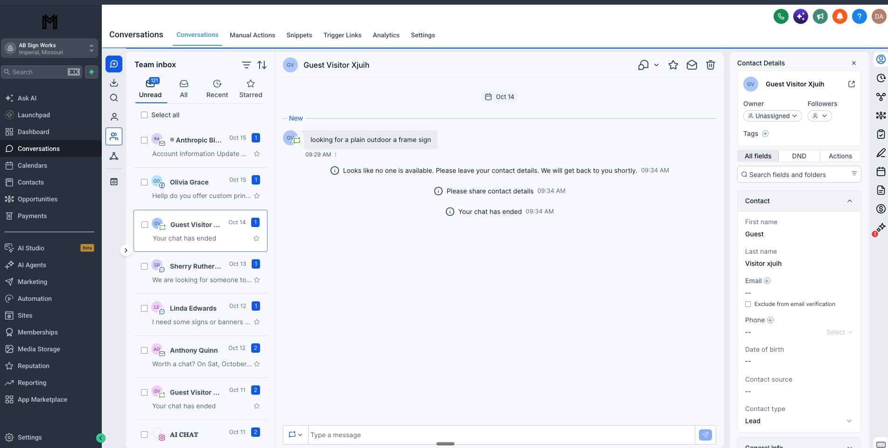This screenshot has width=888, height=448.
Task: Click Search fields and folders box
Action: pos(799,175)
